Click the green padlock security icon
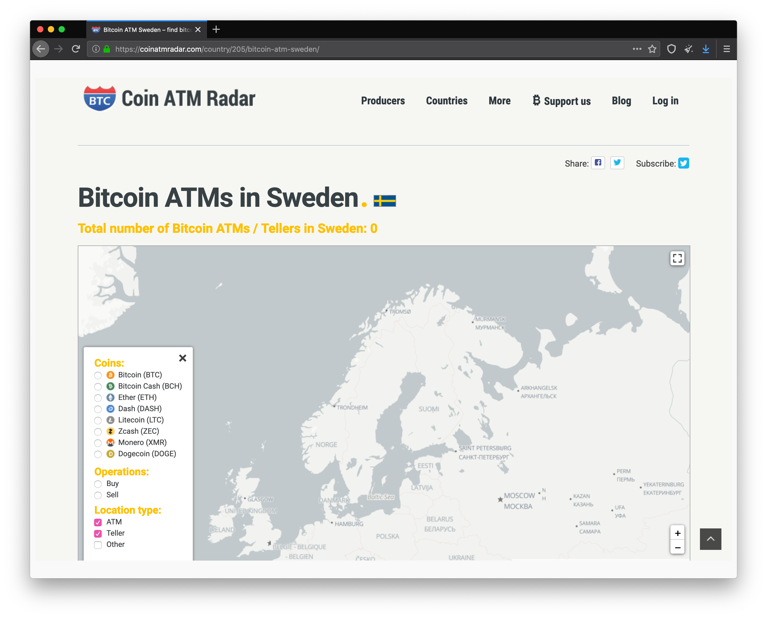767x618 pixels. (106, 49)
